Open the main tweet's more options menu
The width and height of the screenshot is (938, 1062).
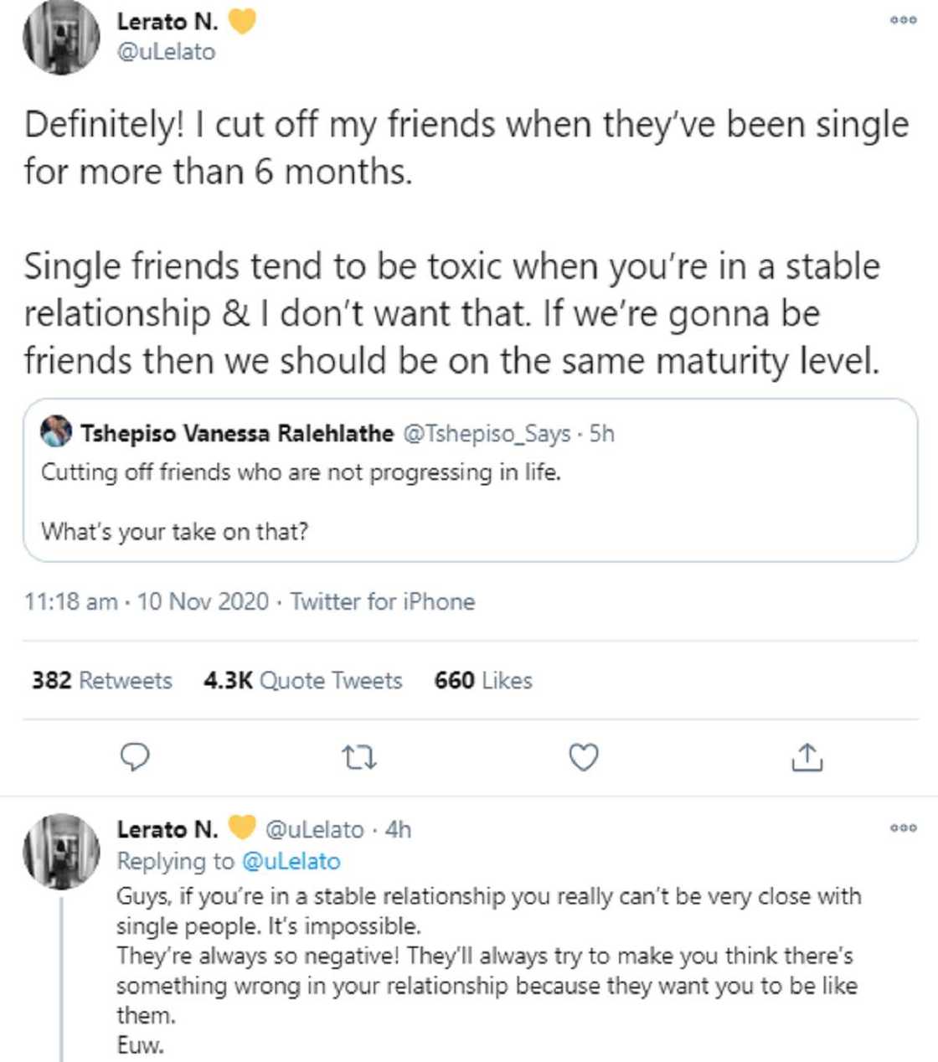(x=903, y=21)
